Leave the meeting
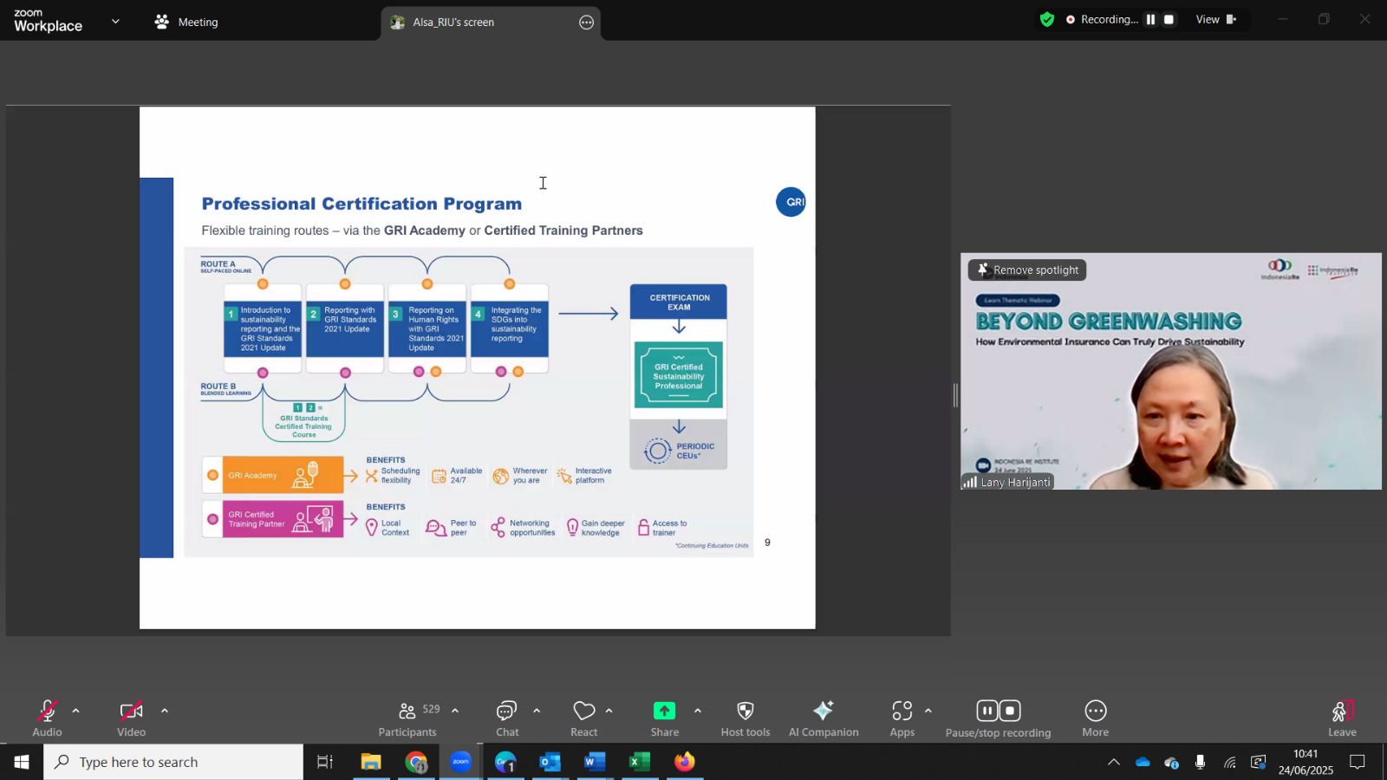 [x=1342, y=718]
